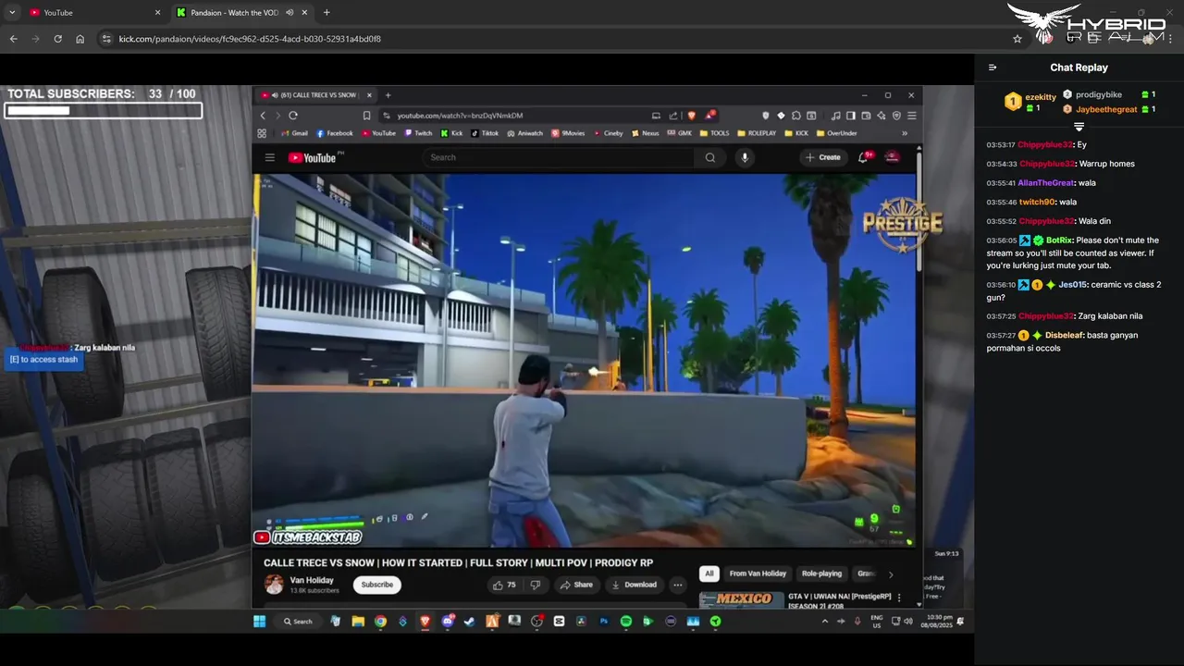Expand the TOOLS bookmark folder
1184x666 pixels.
click(x=714, y=133)
